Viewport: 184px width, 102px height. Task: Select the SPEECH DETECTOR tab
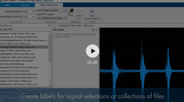tap(49, 5)
